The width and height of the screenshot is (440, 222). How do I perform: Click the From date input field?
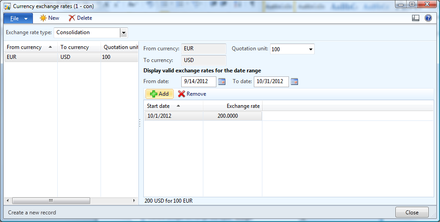(198, 81)
